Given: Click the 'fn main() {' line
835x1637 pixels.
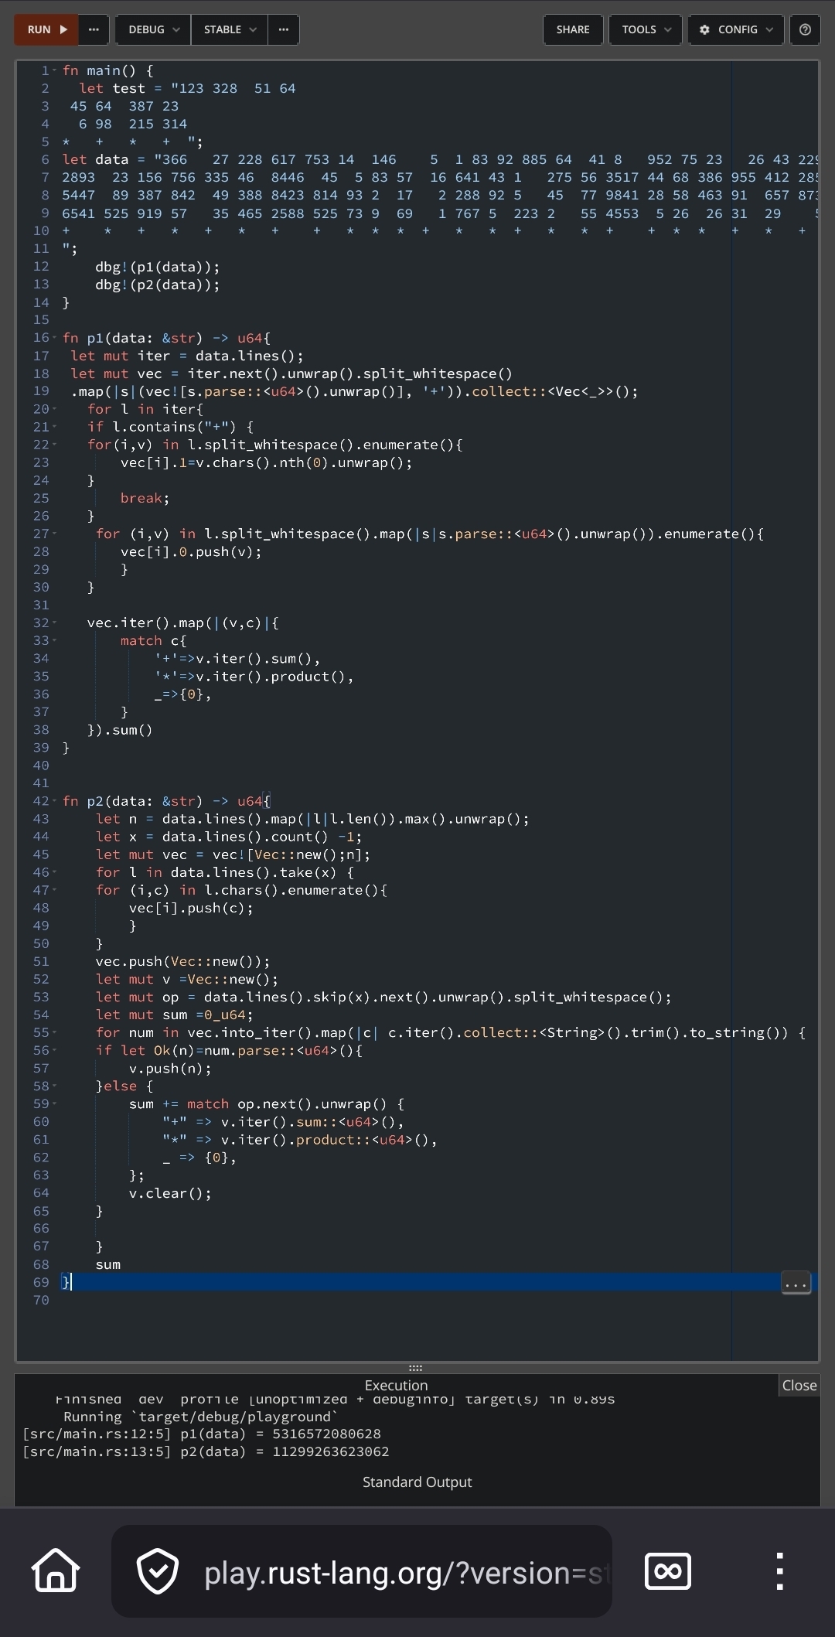Looking at the screenshot, I should point(108,70).
